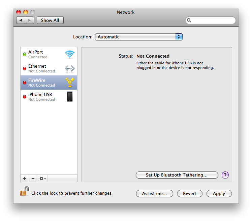
Task: Go forward with the right arrow
Action: 29,20
